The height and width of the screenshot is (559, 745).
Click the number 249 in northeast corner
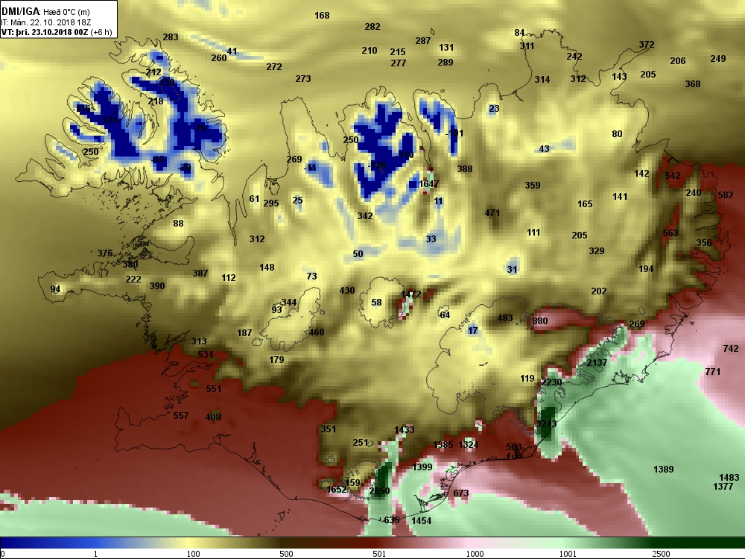tap(718, 59)
